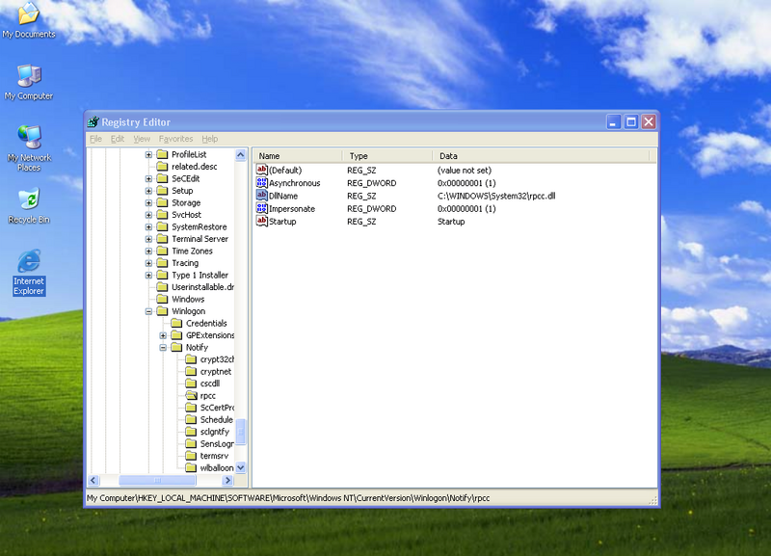Click the Credentials folder icon
771x556 pixels.
coord(176,323)
